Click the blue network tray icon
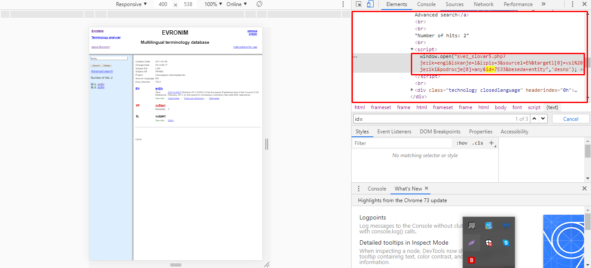 [489, 226]
